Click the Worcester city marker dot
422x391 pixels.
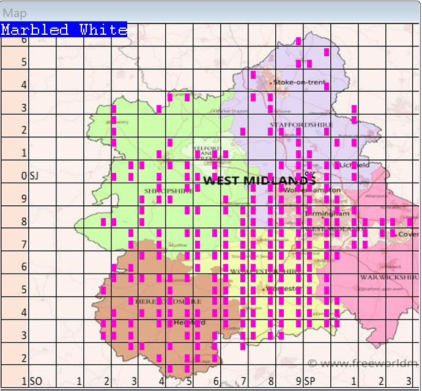tap(264, 289)
